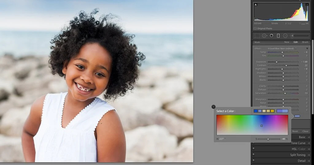Click the color marker in the spectrum field
Image resolution: width=314 pixels, height=165 pixels.
[x=262, y=126]
